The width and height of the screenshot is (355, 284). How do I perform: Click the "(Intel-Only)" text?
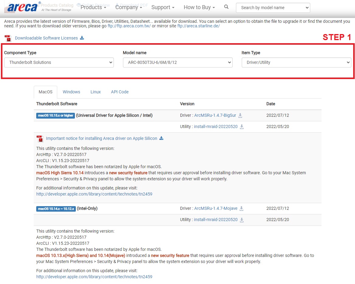point(87,208)
